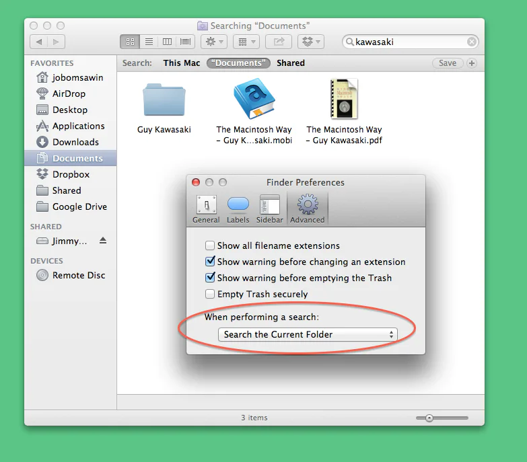
Task: Go forward with the right arrow button
Action: tap(56, 42)
